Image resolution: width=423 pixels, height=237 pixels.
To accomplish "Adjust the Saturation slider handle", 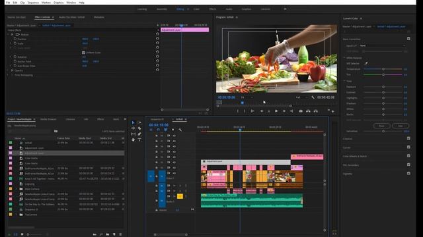I will (383, 131).
